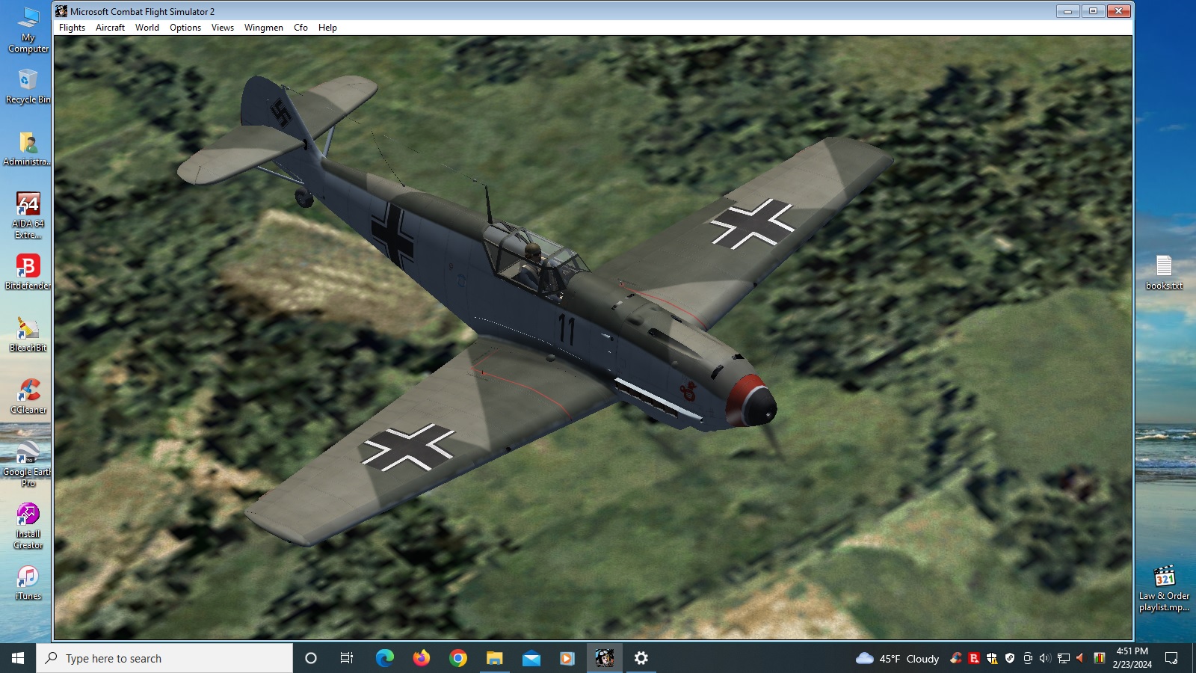Click the Meet Now camera tray icon

(x=1028, y=658)
